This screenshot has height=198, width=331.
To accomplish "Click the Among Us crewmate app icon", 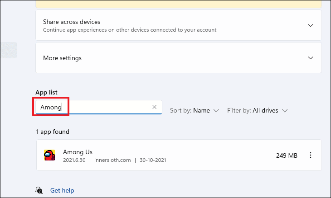I will point(49,155).
